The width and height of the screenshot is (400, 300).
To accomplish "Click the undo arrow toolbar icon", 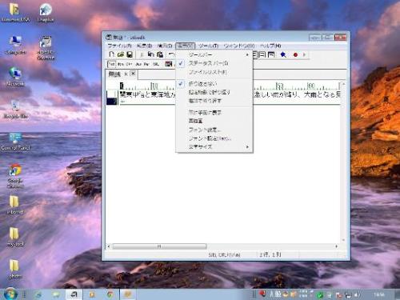I will [x=171, y=54].
